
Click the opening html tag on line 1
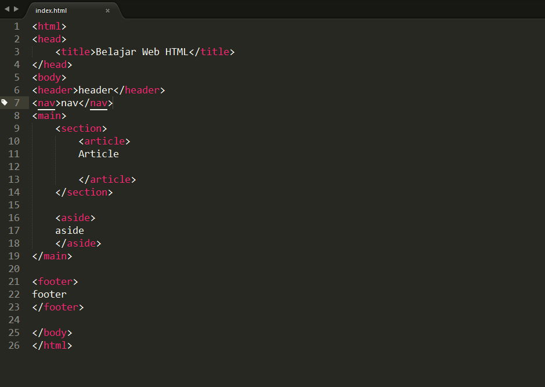tap(49, 26)
